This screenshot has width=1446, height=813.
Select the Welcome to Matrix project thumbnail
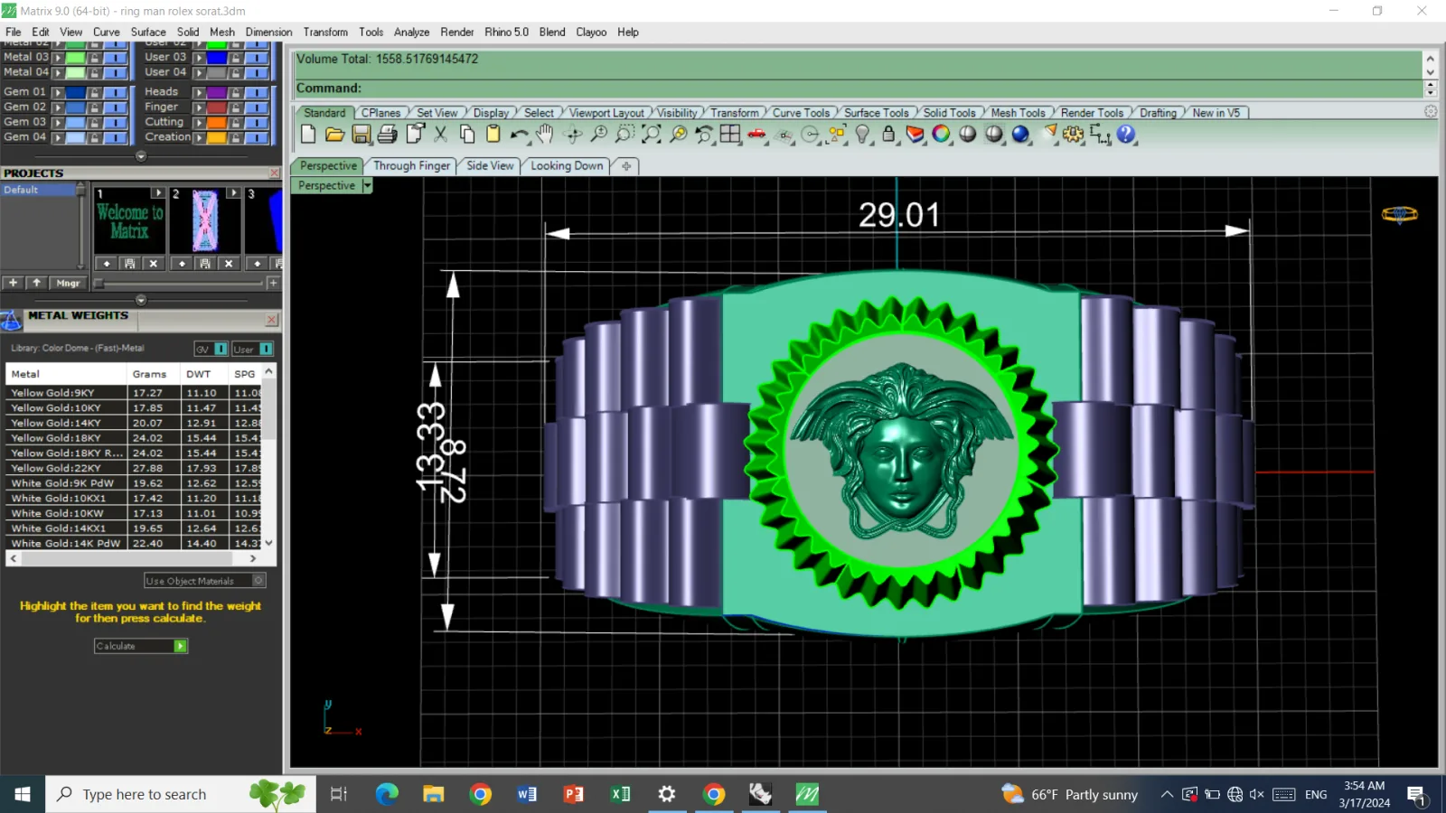[x=130, y=221]
